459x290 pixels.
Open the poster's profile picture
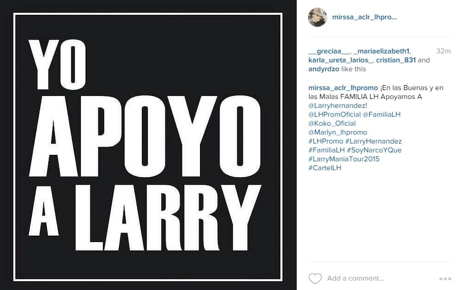317,17
